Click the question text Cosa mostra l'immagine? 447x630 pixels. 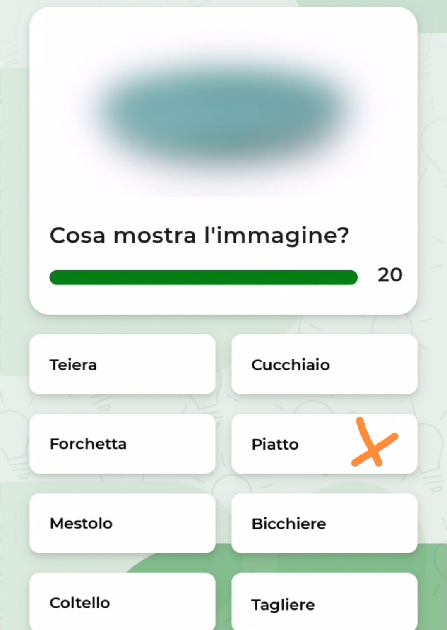[x=199, y=236]
